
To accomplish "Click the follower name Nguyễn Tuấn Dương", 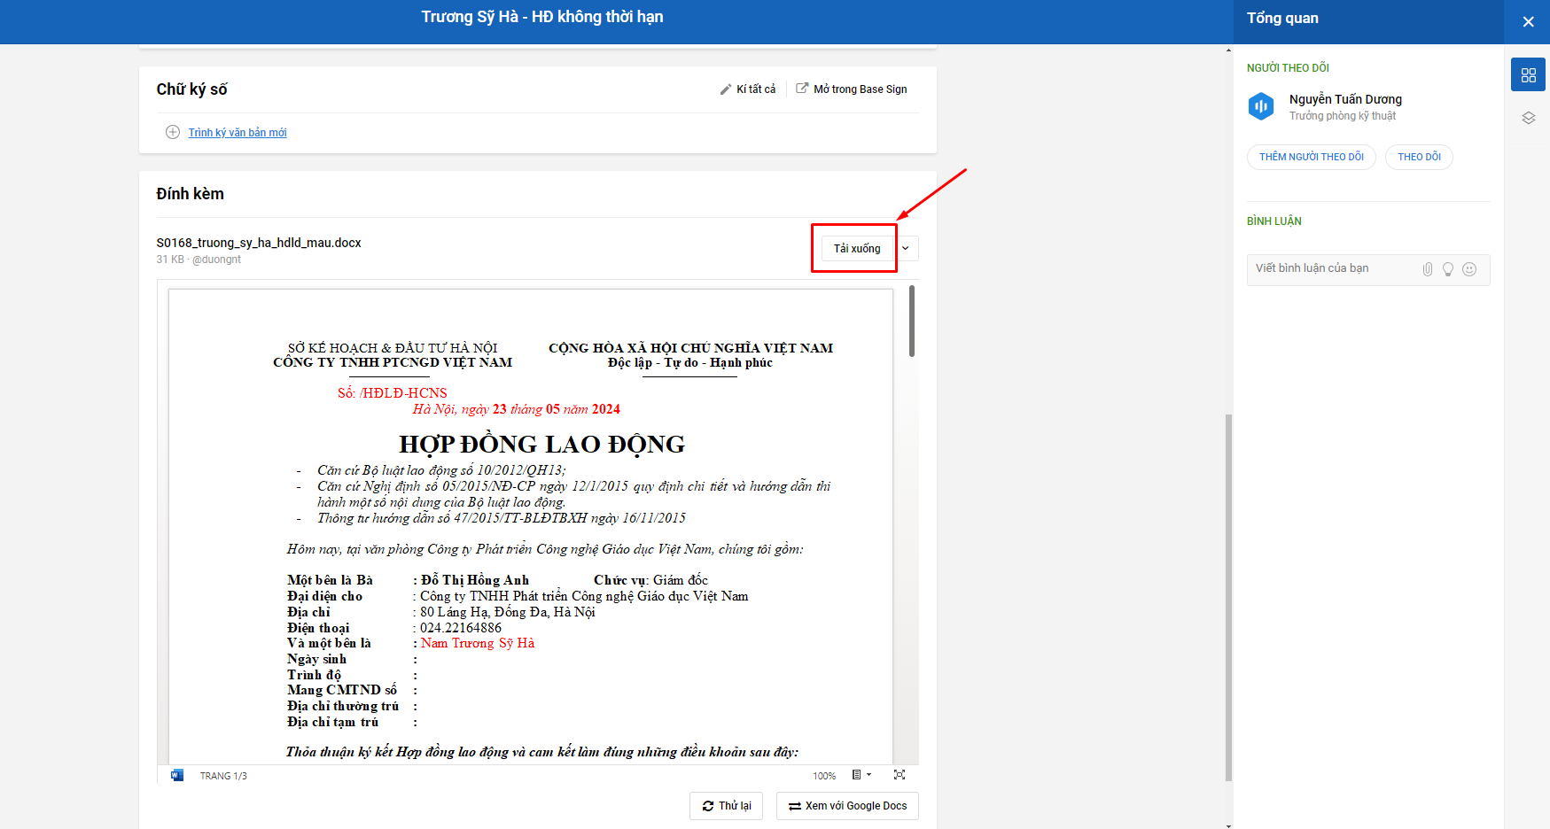I will pyautogui.click(x=1345, y=99).
